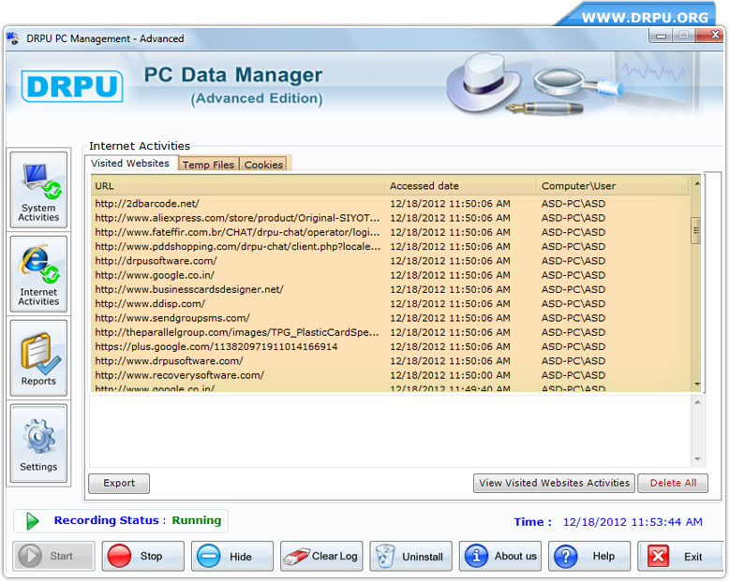Click the DRPU logo
Viewport: 729px width, 581px height.
[72, 86]
